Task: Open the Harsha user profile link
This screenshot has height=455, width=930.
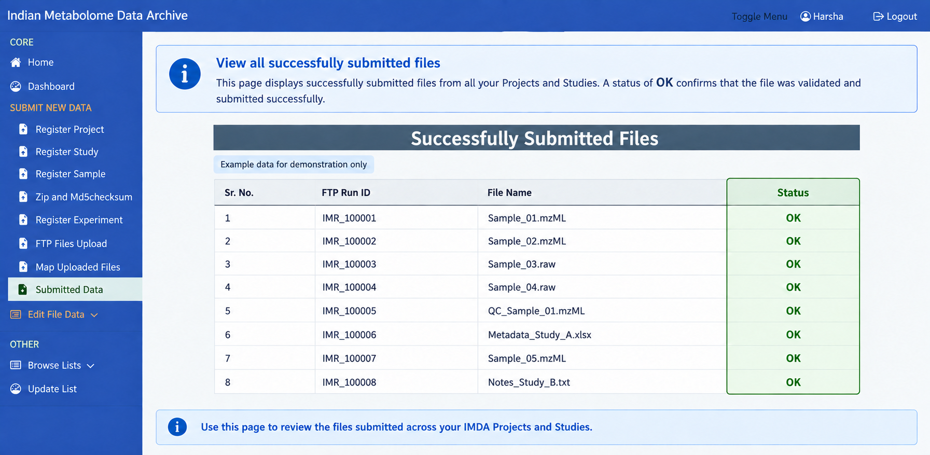Action: pyautogui.click(x=822, y=17)
